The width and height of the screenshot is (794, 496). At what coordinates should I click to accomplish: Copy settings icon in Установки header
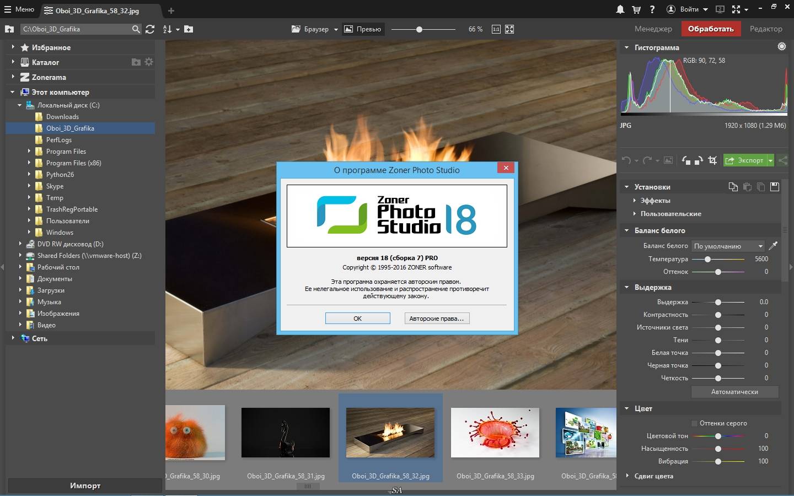[733, 187]
